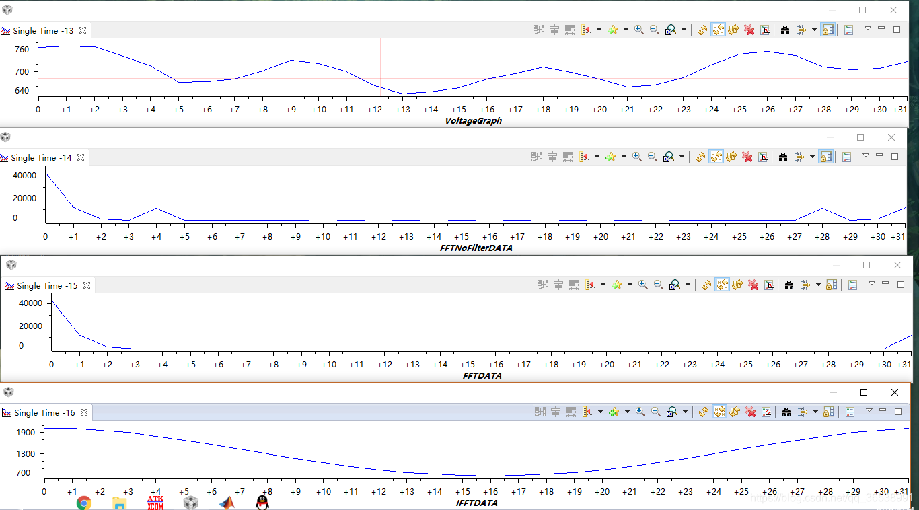
Task: Click the binoculars find icon in Single Time -16
Action: [x=786, y=412]
